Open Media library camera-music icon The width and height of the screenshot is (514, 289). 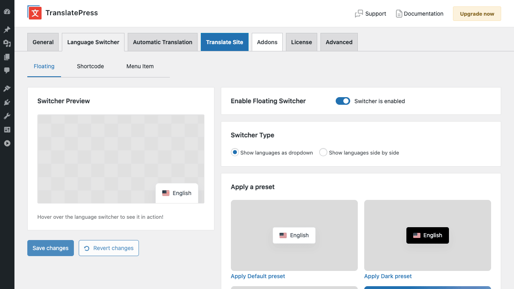7,43
